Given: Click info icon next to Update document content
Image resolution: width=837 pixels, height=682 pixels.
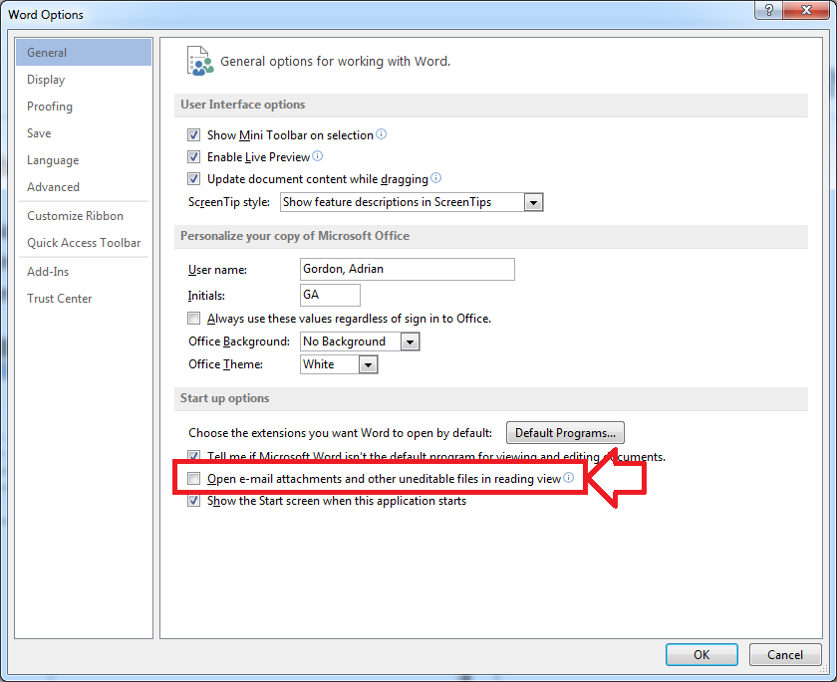Looking at the screenshot, I should pos(436,177).
